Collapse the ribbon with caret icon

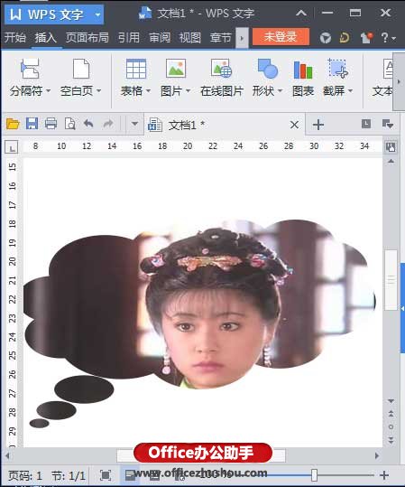coord(301,13)
